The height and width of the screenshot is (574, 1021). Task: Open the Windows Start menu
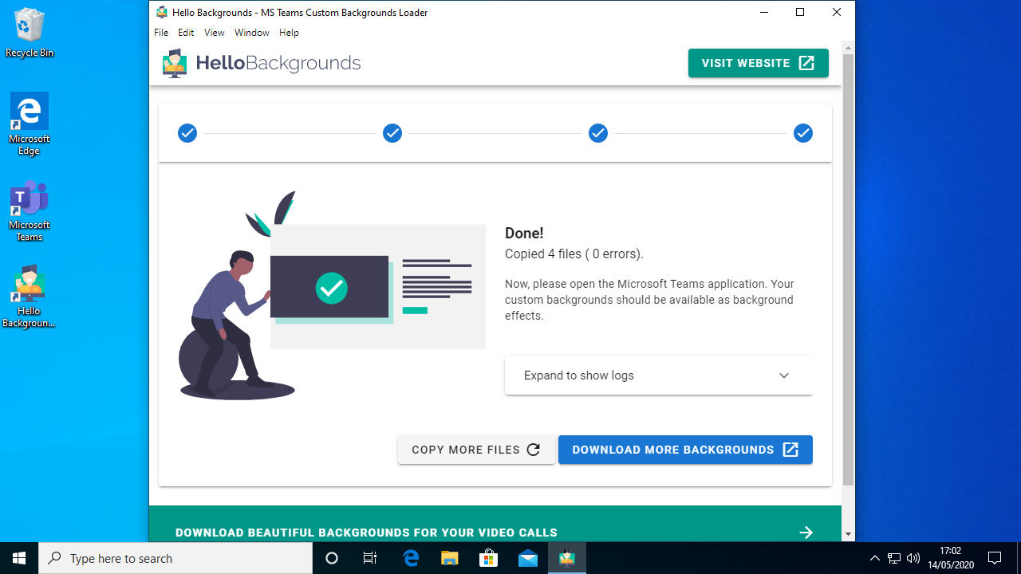(19, 558)
